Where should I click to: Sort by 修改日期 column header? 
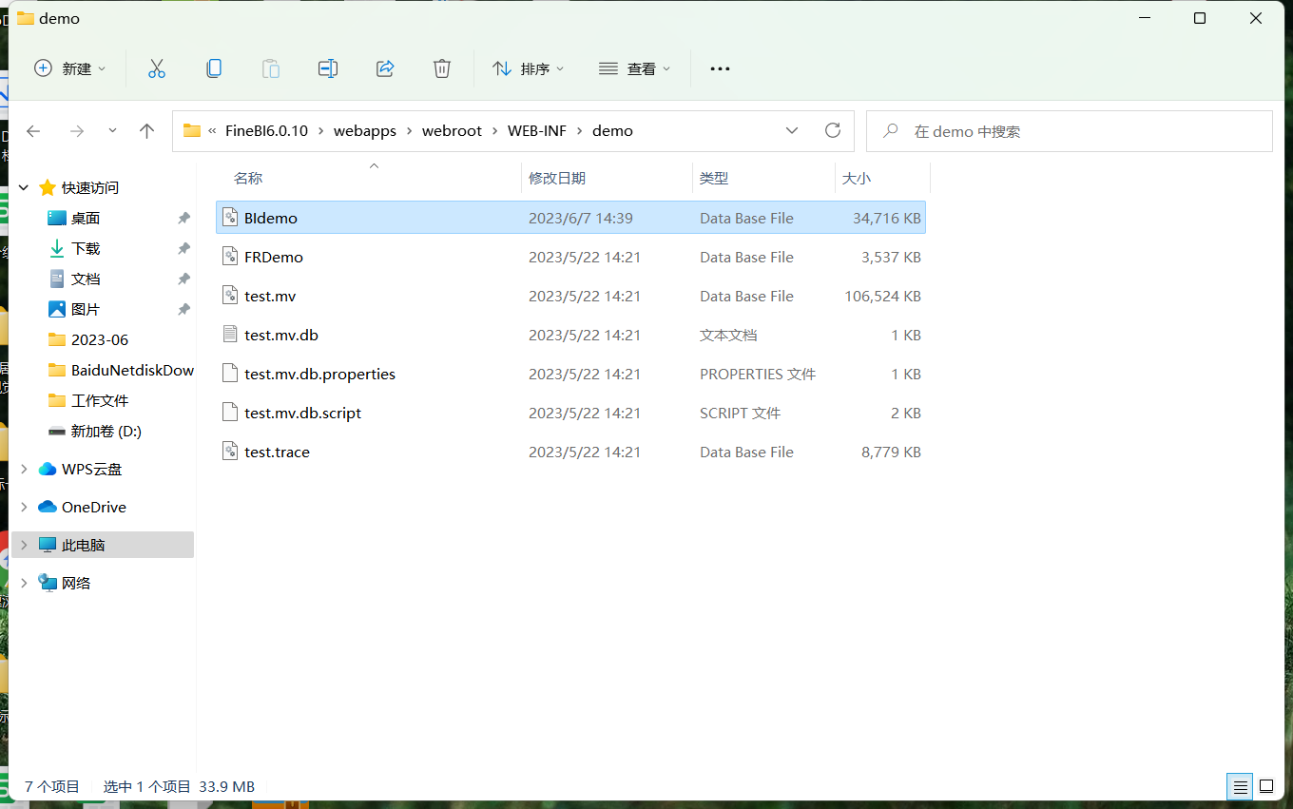coord(557,178)
